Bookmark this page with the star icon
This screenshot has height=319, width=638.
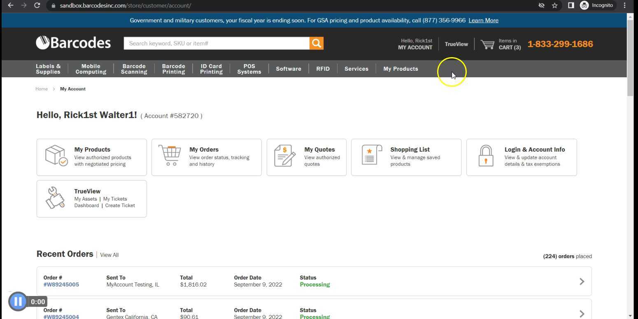pyautogui.click(x=555, y=5)
